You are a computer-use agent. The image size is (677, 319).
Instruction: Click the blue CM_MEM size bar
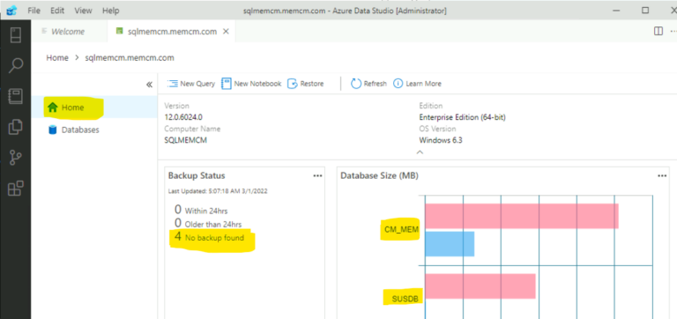(x=450, y=244)
